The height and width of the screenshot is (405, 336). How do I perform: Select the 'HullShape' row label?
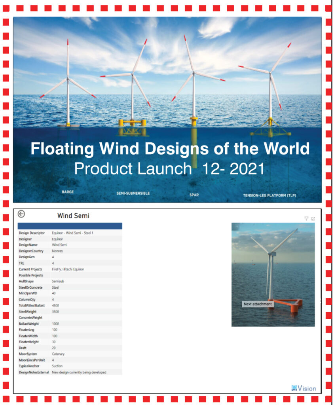click(x=26, y=281)
